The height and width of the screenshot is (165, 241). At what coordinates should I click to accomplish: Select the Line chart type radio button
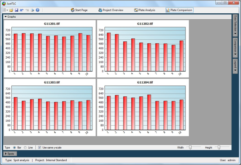point(25,147)
